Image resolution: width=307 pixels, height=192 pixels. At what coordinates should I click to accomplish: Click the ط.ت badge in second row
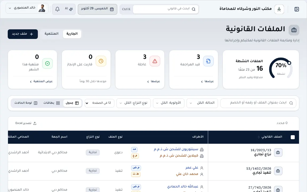tap(136, 174)
